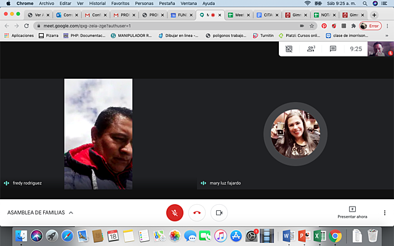Go back to previous page

tap(7, 26)
